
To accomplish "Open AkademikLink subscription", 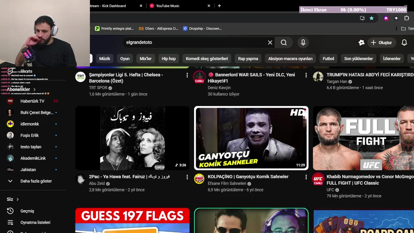I will (32, 158).
